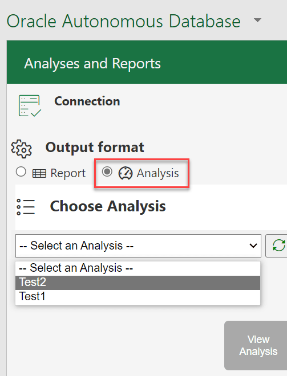Click the Output format gear icon
287x376 pixels.
[21, 149]
